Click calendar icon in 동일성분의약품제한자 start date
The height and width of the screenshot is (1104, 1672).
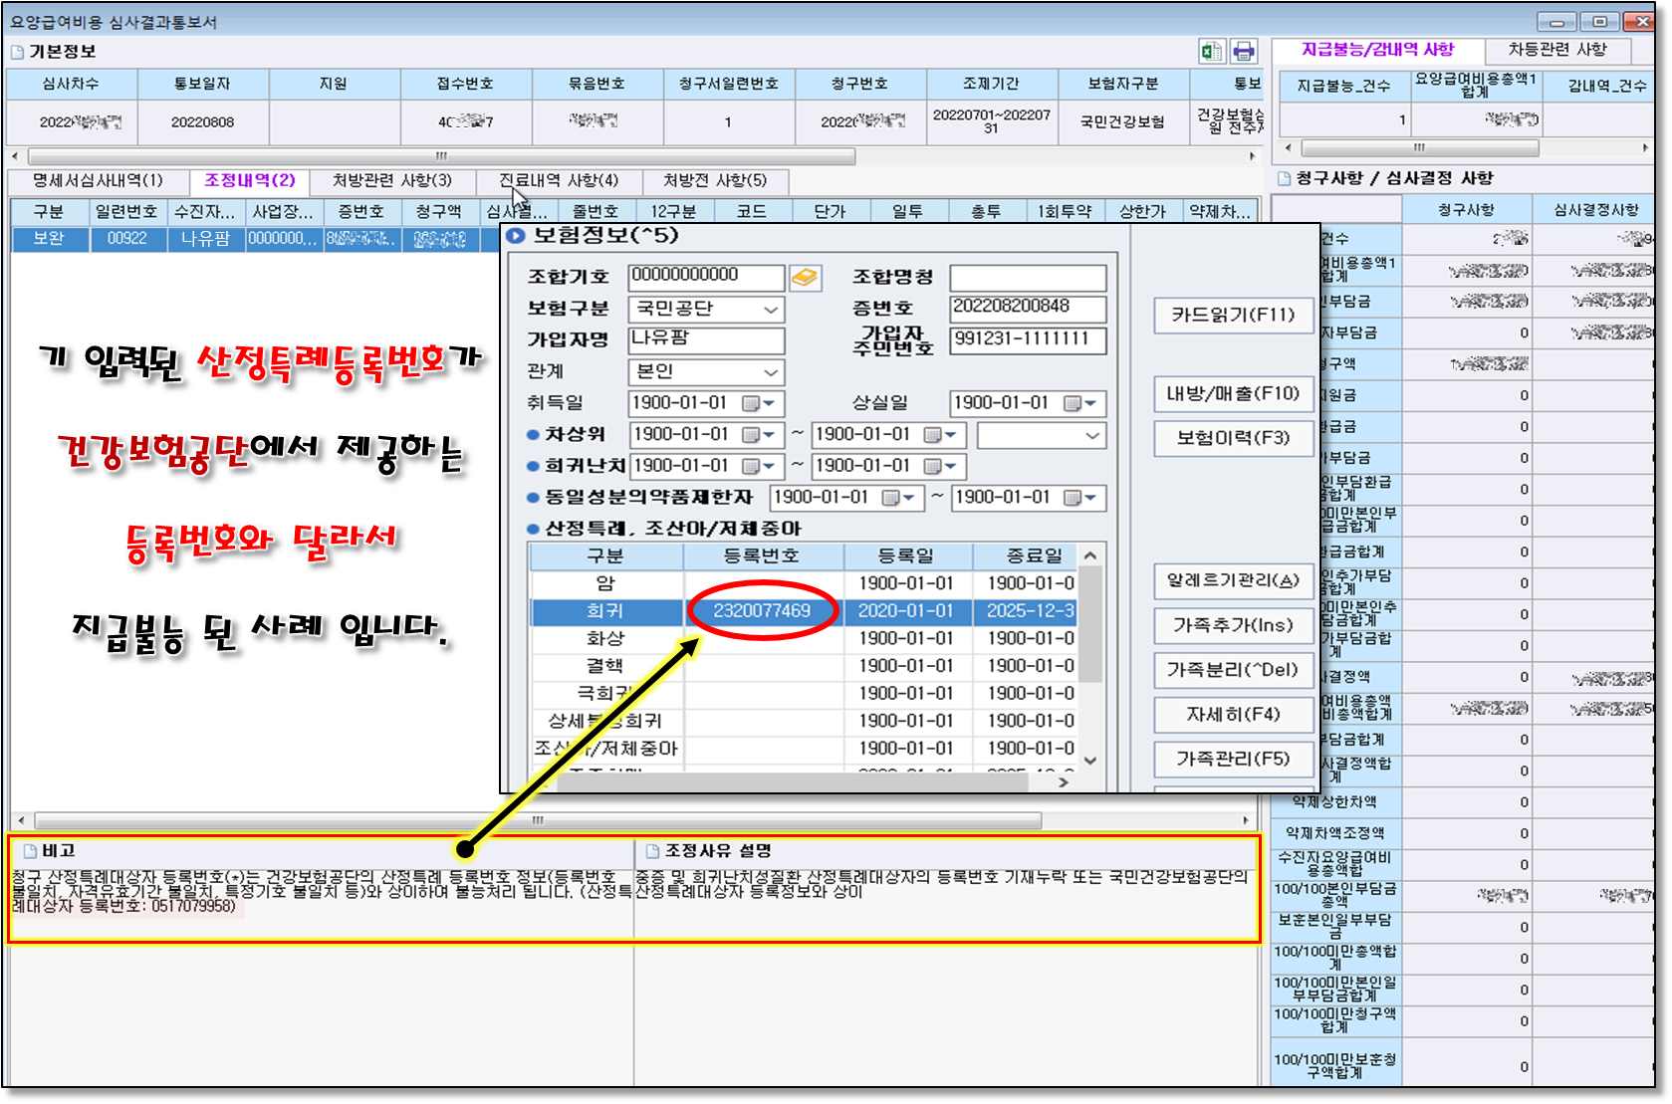(x=891, y=498)
